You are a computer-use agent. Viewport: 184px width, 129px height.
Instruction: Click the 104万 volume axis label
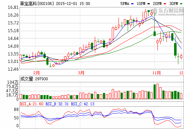[x=13, y=82]
